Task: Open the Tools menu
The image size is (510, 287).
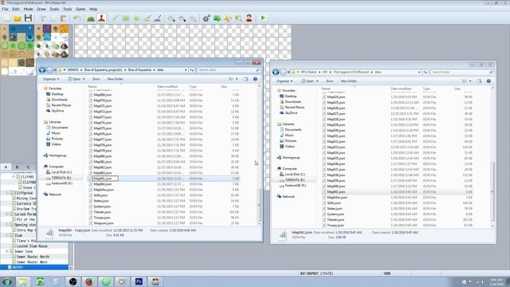Action: [67, 9]
